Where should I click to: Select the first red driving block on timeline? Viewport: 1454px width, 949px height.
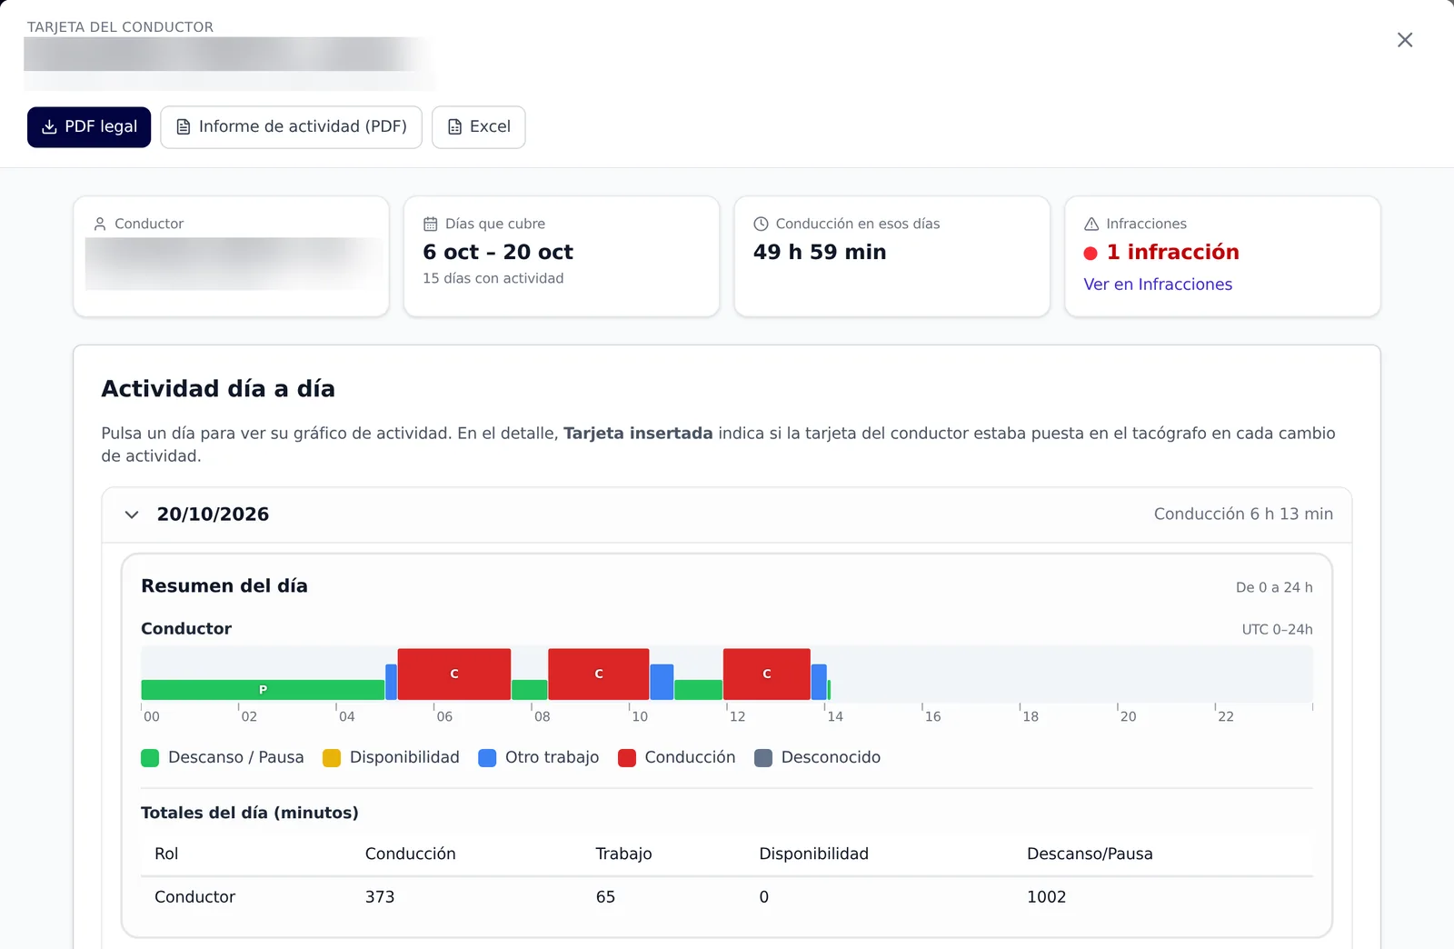(x=454, y=674)
